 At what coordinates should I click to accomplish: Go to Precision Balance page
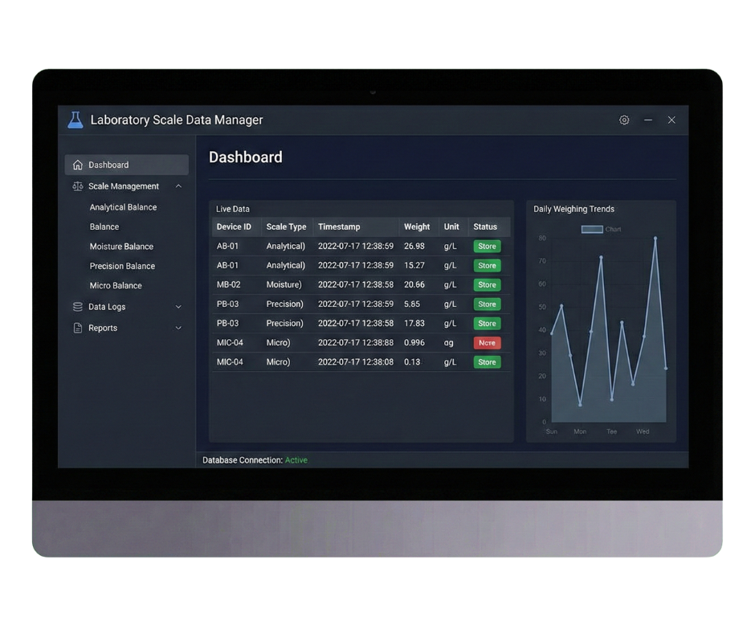122,266
